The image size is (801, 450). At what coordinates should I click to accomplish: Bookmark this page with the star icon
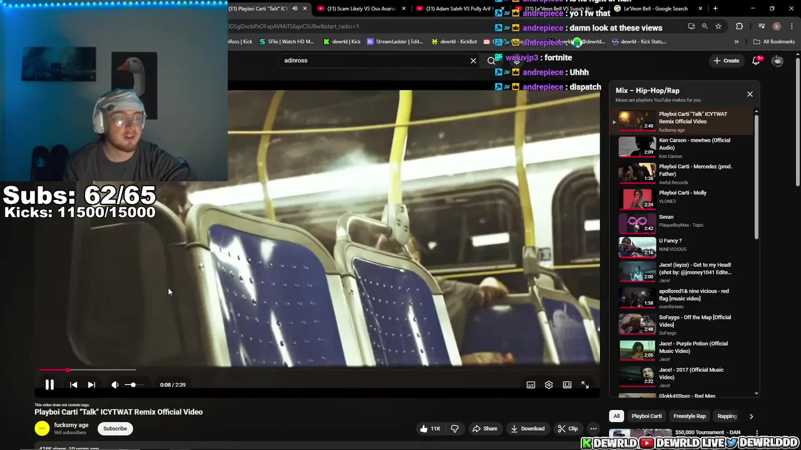point(718,26)
